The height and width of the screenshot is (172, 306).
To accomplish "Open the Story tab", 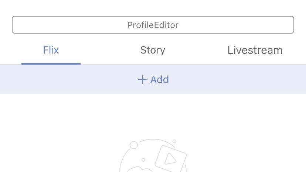I will (153, 50).
